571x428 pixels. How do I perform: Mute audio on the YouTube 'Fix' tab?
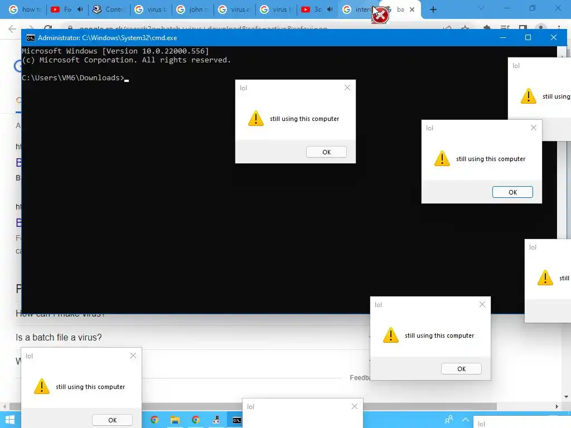80,9
